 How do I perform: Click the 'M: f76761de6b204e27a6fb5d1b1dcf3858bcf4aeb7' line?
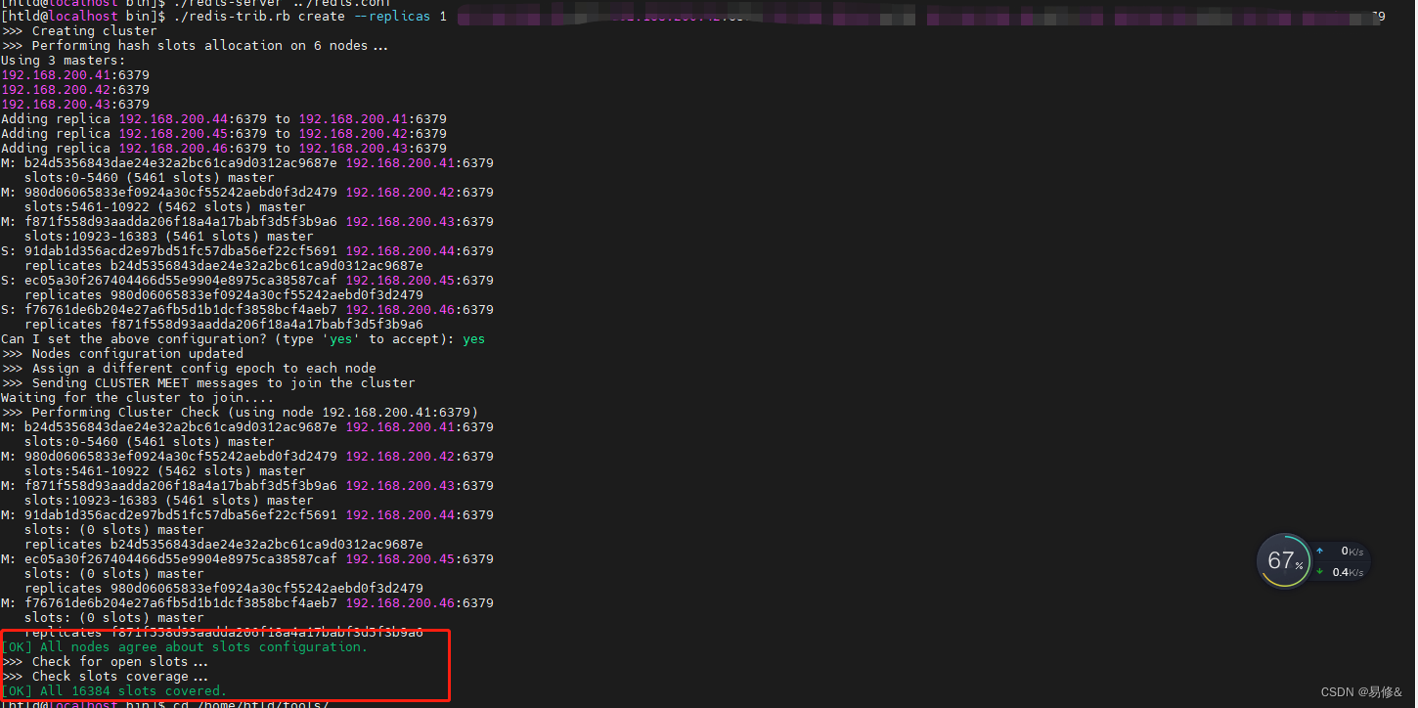(247, 603)
